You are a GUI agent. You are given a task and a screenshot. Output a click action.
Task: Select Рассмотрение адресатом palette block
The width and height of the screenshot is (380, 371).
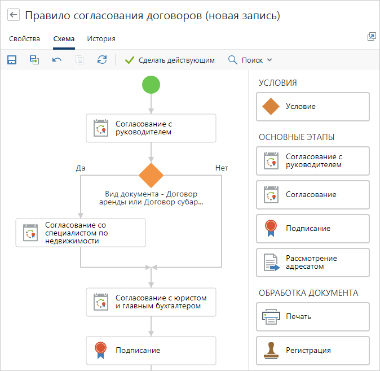(x=313, y=263)
